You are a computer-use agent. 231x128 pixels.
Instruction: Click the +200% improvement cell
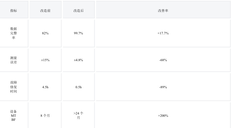163,115
